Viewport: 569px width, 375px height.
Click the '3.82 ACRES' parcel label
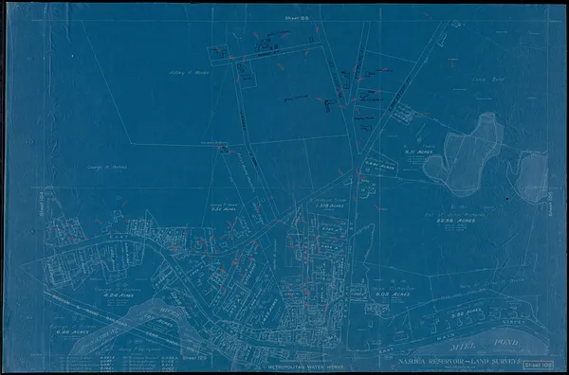click(466, 312)
